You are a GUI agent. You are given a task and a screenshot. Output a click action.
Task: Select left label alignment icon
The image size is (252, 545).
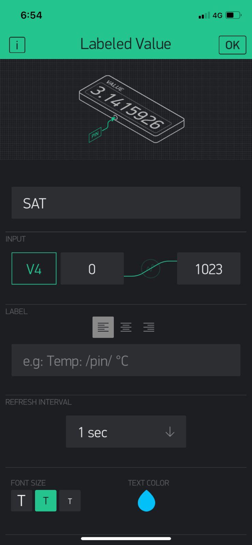click(x=103, y=327)
